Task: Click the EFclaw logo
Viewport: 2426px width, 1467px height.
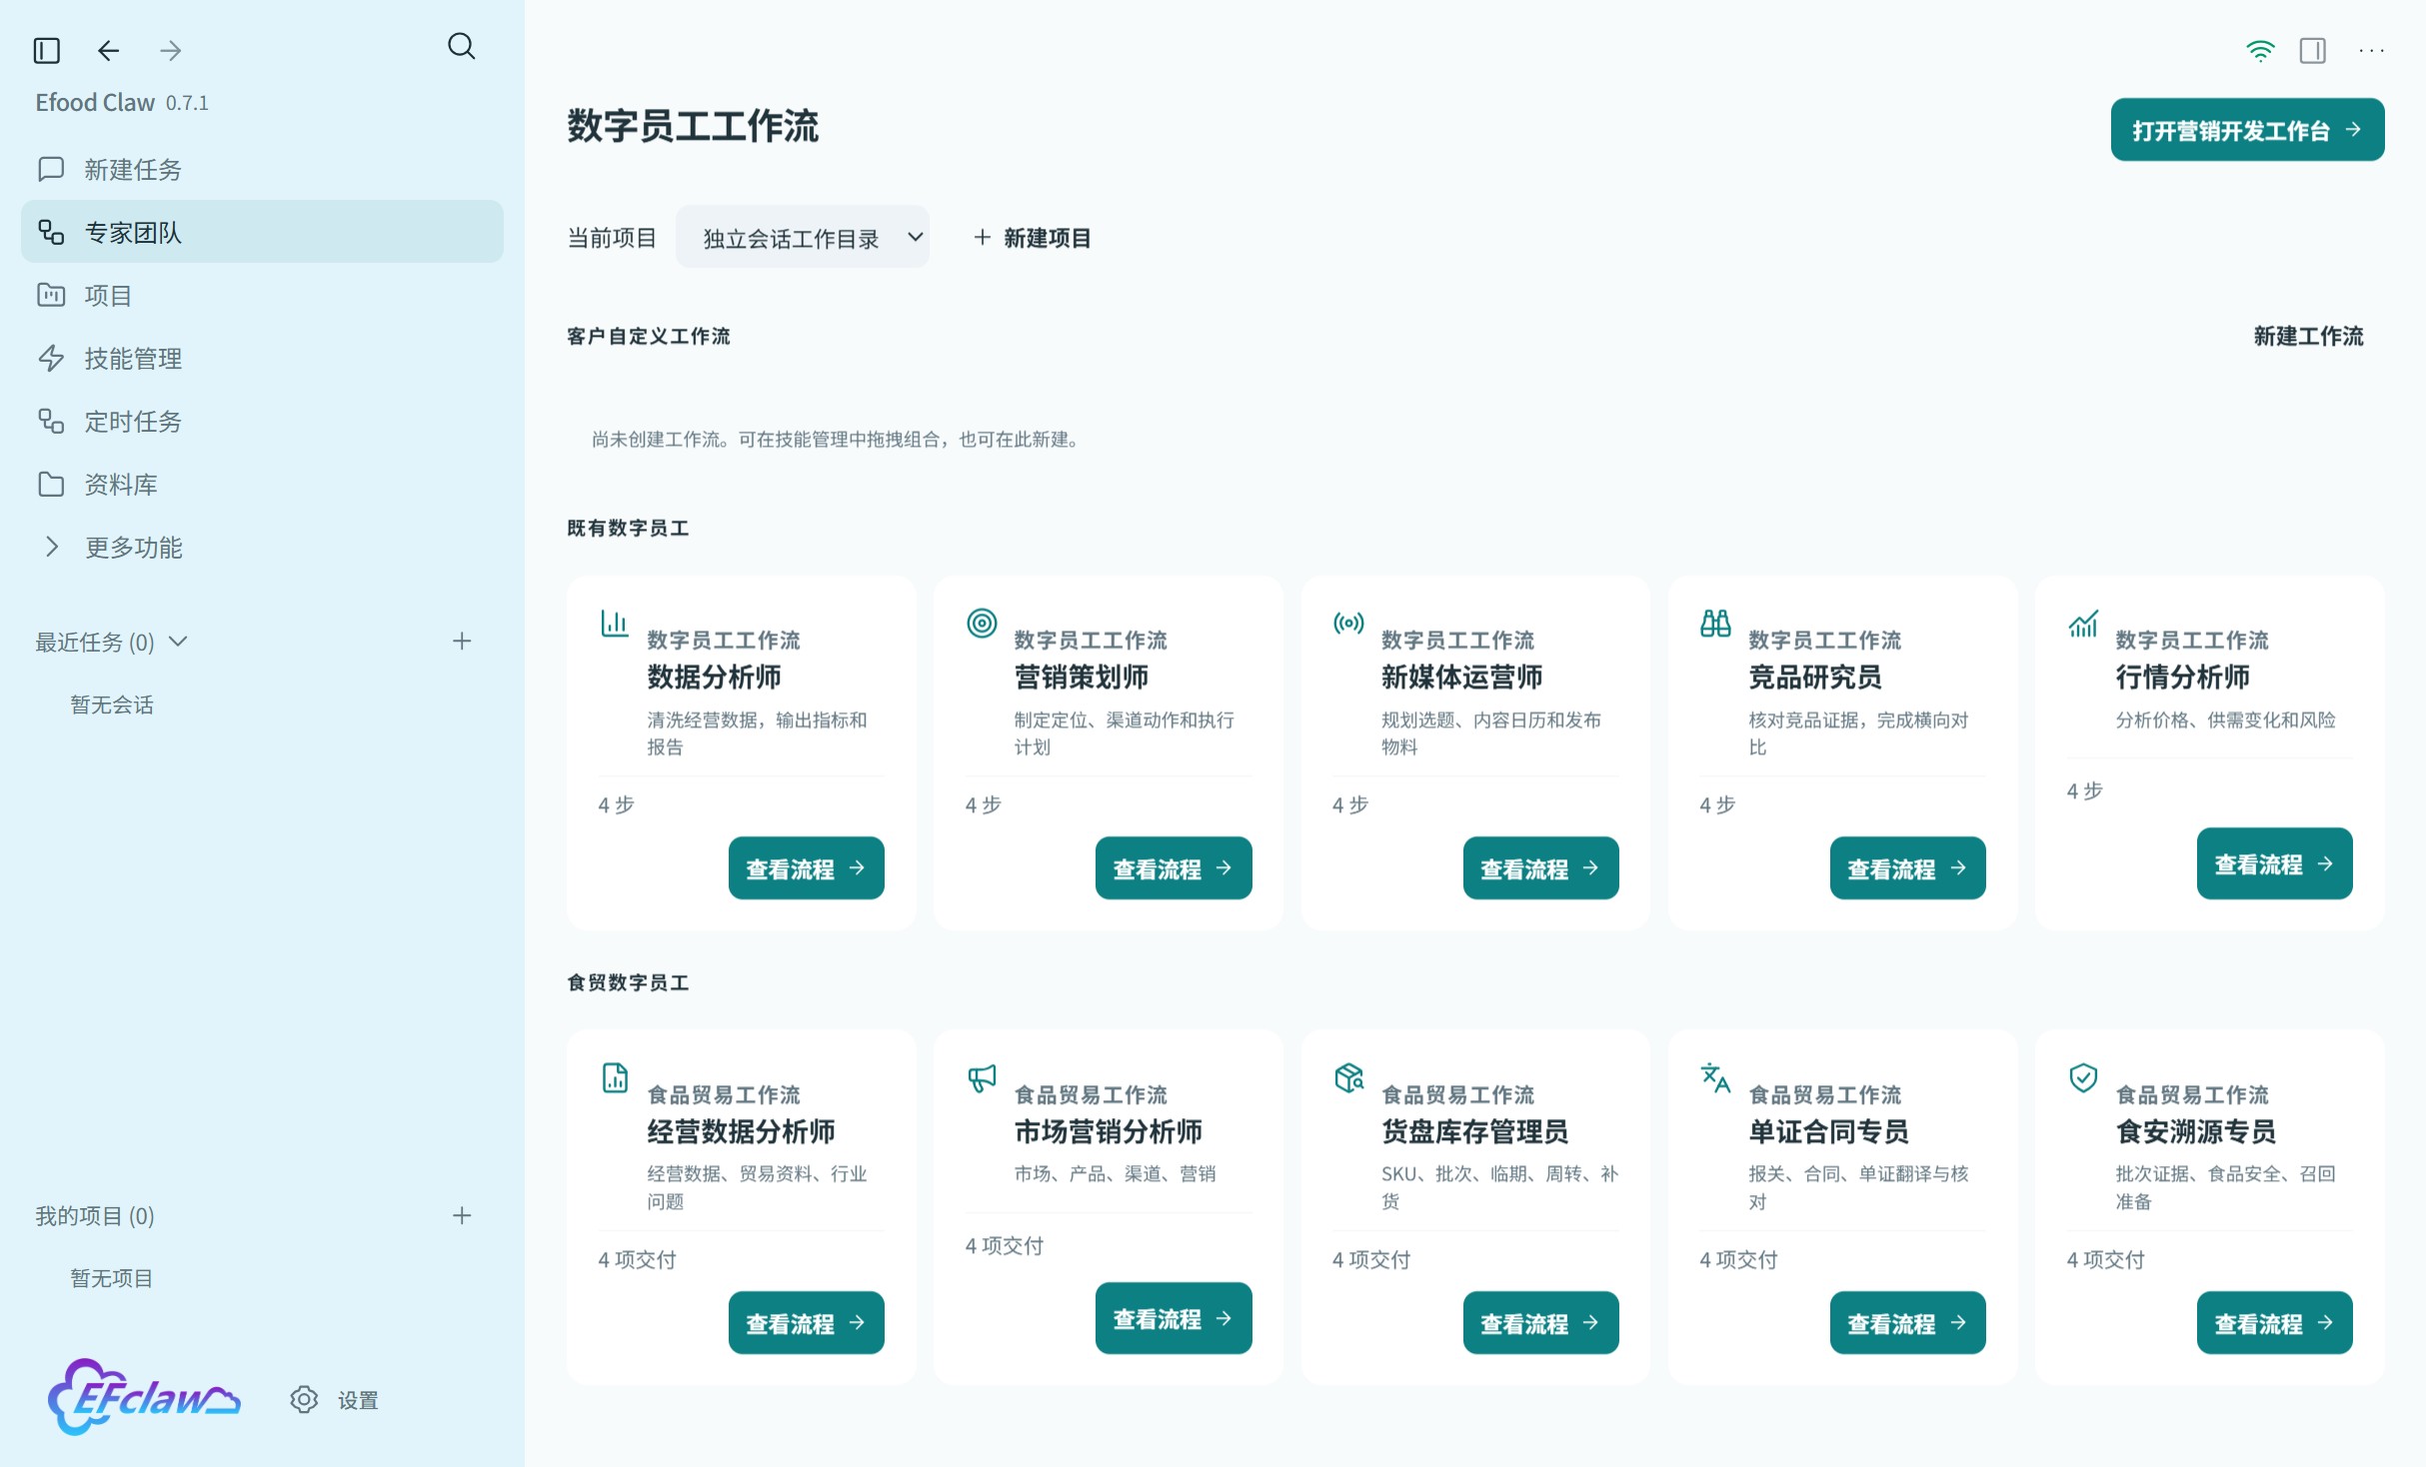Action: 144,1397
